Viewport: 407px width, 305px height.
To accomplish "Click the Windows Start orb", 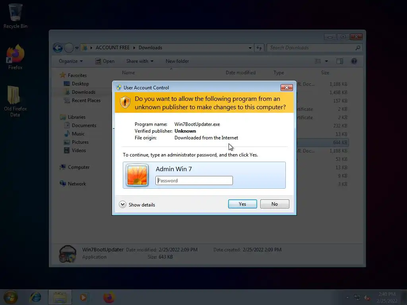I will tap(11, 297).
